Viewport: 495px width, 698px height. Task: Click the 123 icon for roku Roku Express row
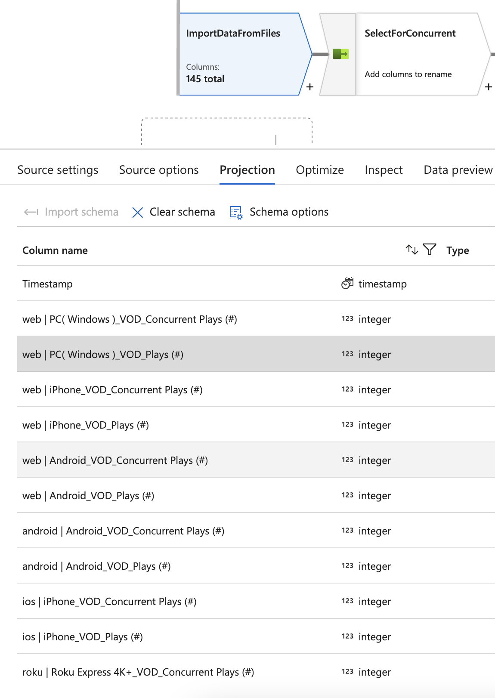click(x=347, y=671)
